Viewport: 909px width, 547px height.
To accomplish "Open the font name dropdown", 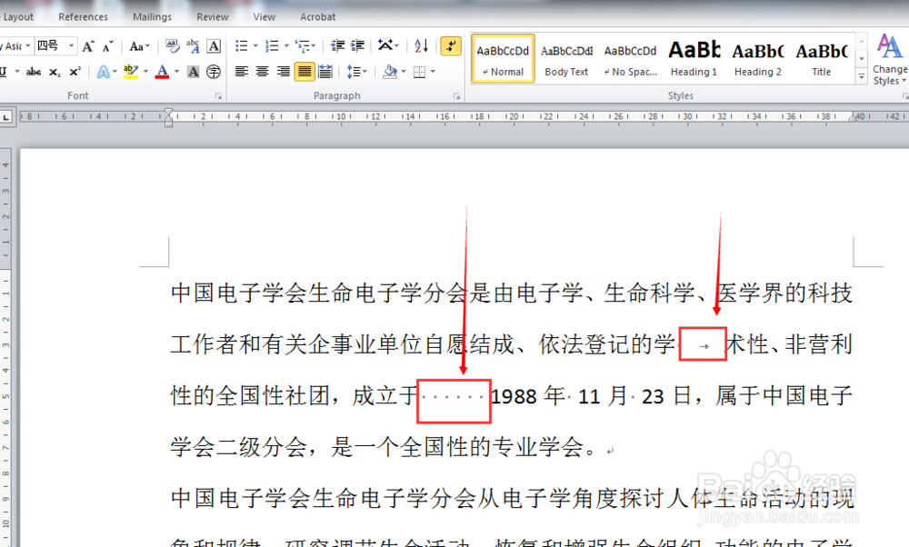I will (x=27, y=45).
